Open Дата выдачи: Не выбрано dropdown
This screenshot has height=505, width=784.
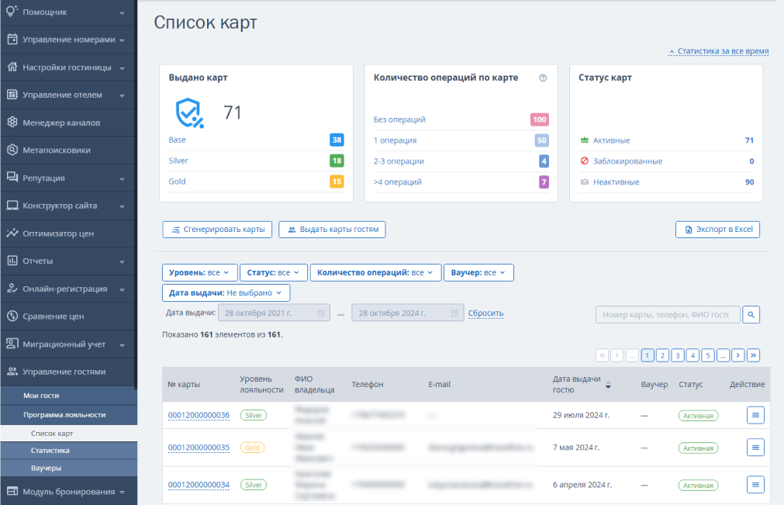226,292
